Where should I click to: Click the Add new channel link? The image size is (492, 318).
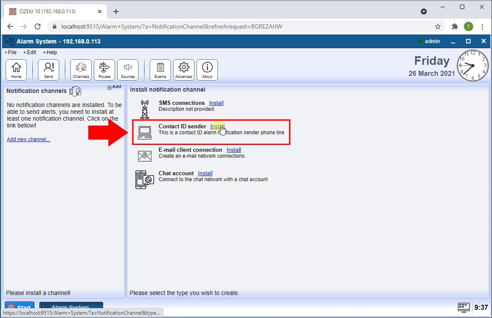point(29,139)
